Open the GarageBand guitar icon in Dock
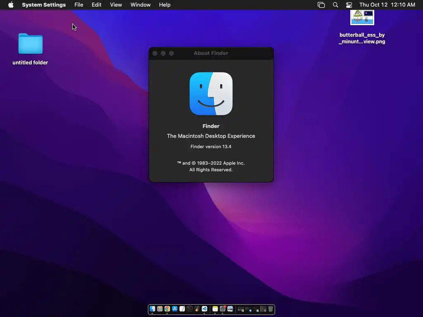The height and width of the screenshot is (317, 423). click(197, 309)
